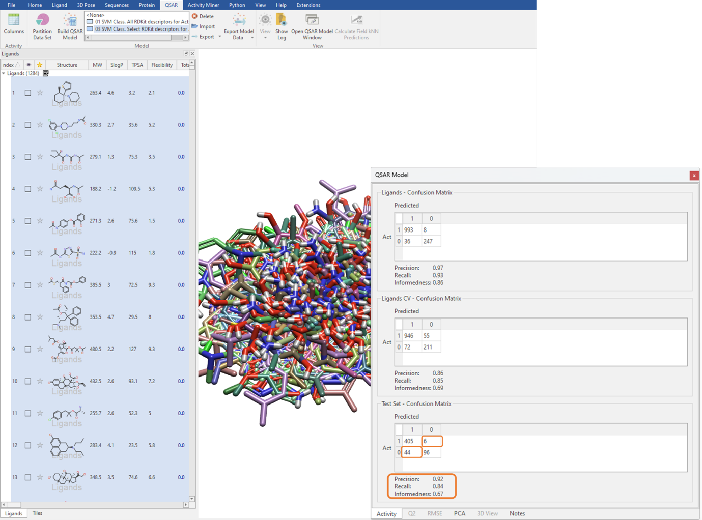This screenshot has width=702, height=520.
Task: Launch Build QSAR Model
Action: click(70, 26)
